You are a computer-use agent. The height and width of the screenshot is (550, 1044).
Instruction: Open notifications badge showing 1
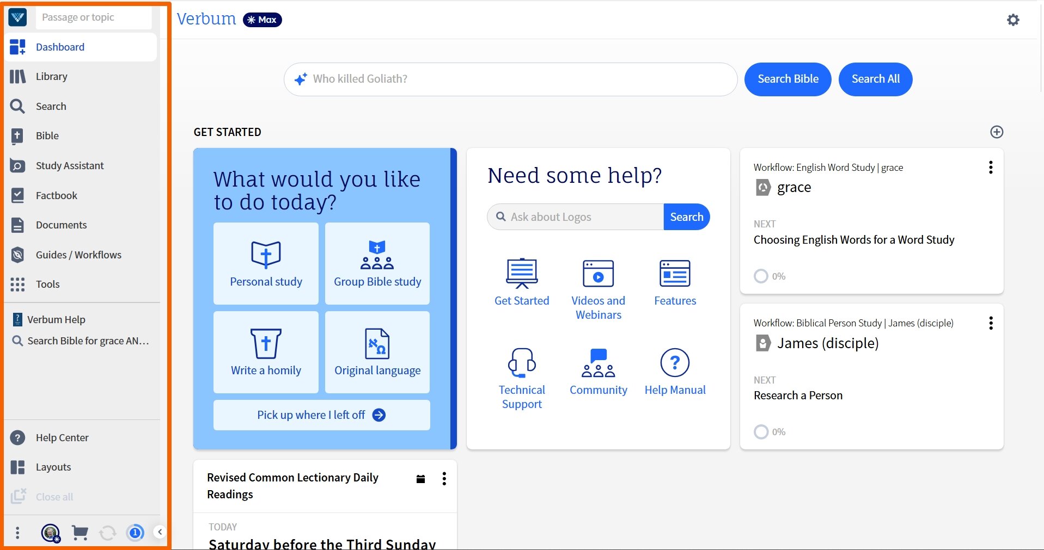click(x=135, y=533)
